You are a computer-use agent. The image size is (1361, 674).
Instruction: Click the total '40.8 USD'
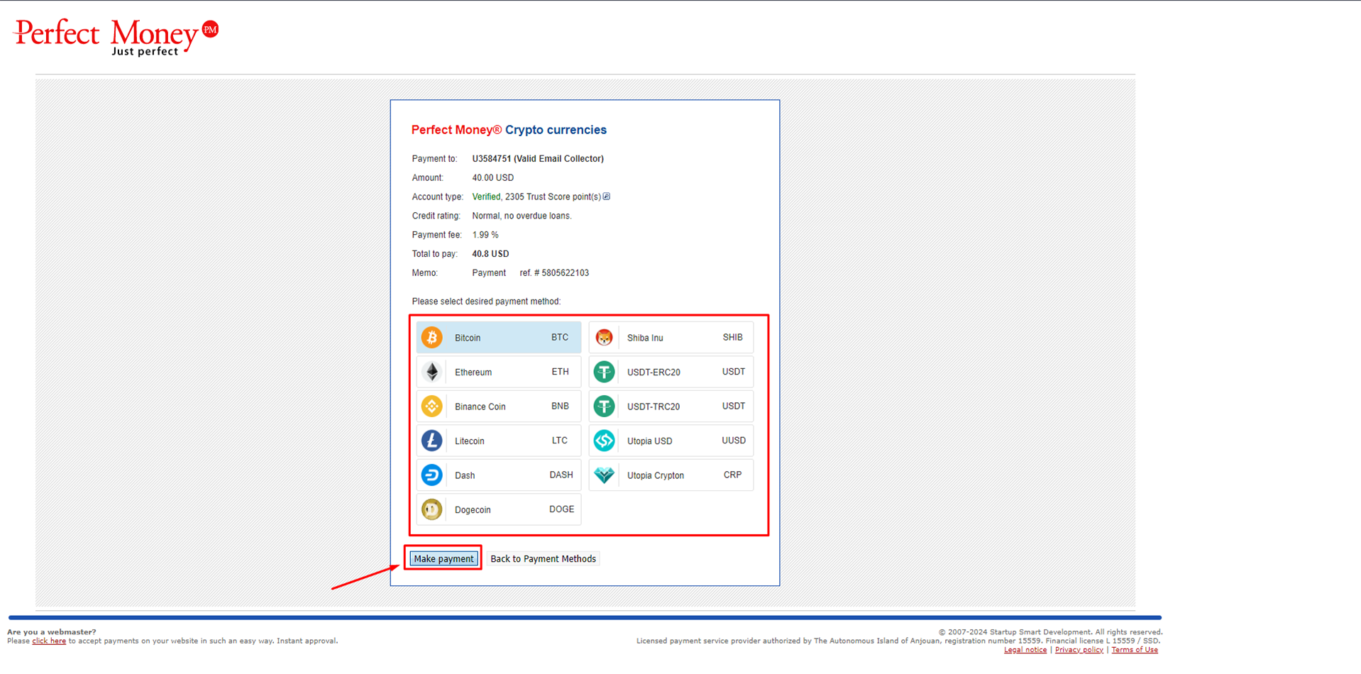(490, 254)
